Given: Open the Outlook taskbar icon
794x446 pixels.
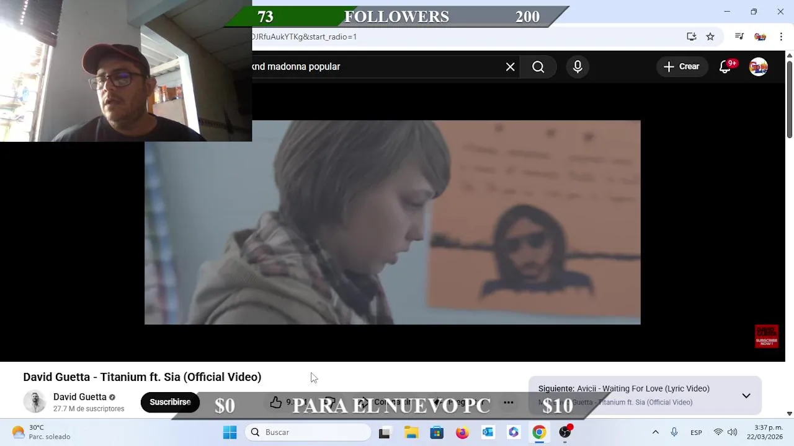Looking at the screenshot, I should click(488, 432).
